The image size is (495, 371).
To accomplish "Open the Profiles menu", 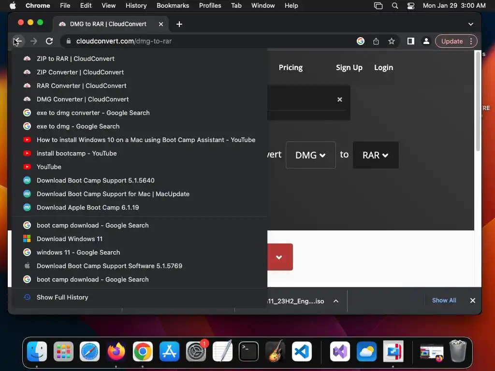I will pos(210,6).
